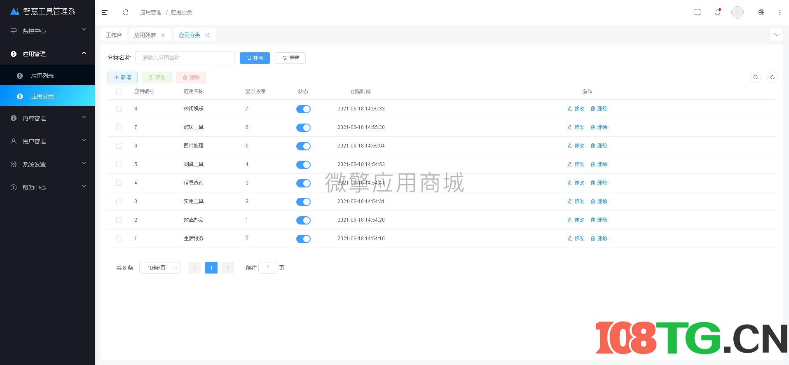Switch to the 工作台 tab
Screen dimensions: 789x365
[x=114, y=35]
